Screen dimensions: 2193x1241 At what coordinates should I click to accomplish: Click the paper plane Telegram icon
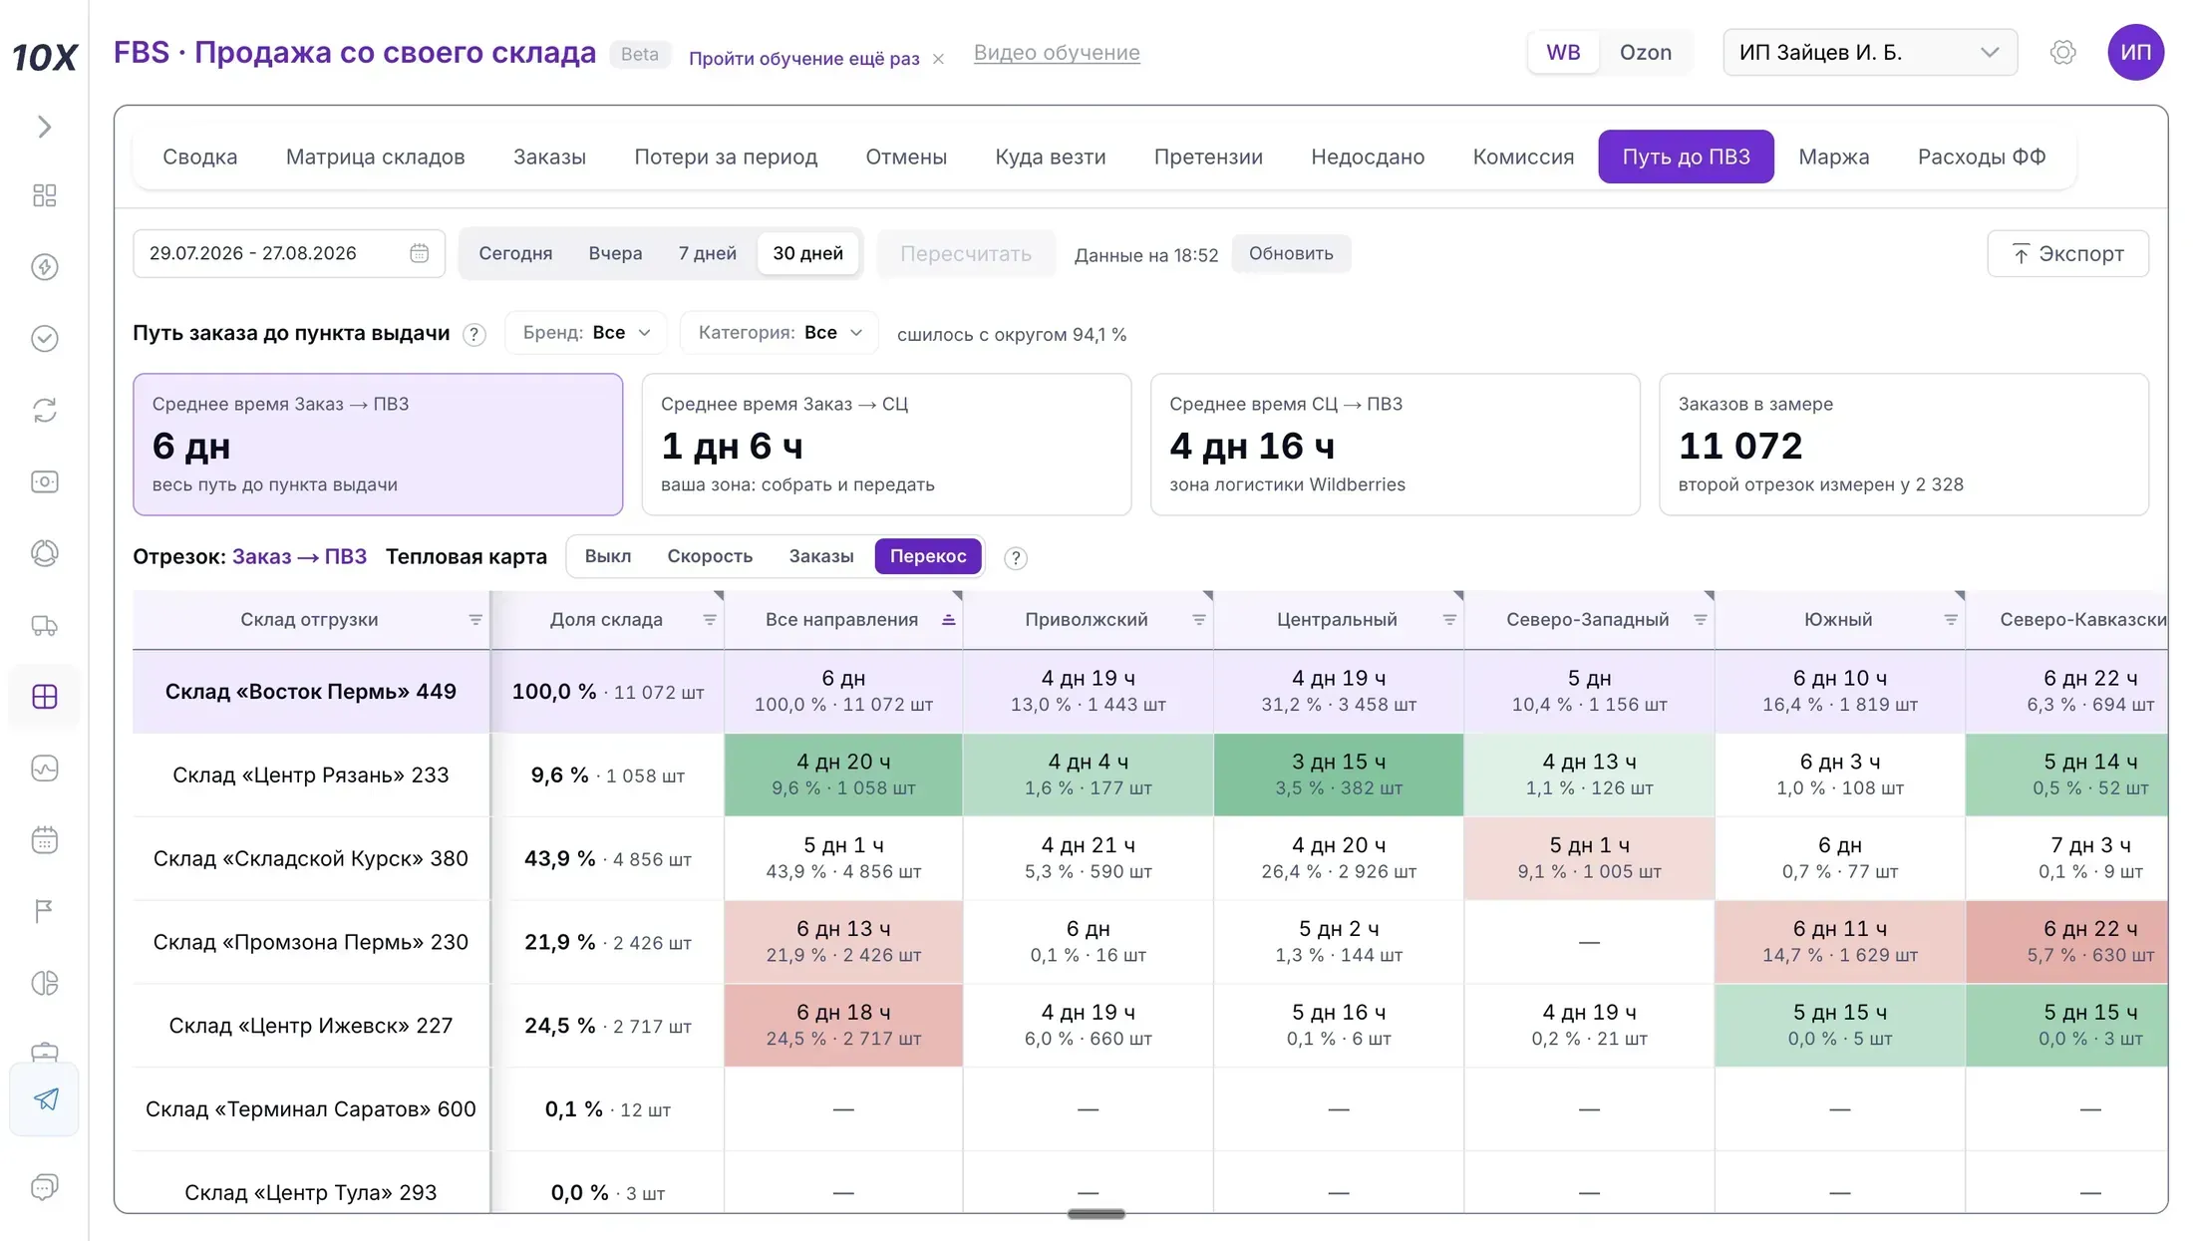tap(46, 1098)
